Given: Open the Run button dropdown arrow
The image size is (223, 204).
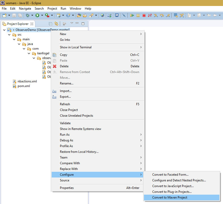Looking at the screenshot, I should click(42, 16).
